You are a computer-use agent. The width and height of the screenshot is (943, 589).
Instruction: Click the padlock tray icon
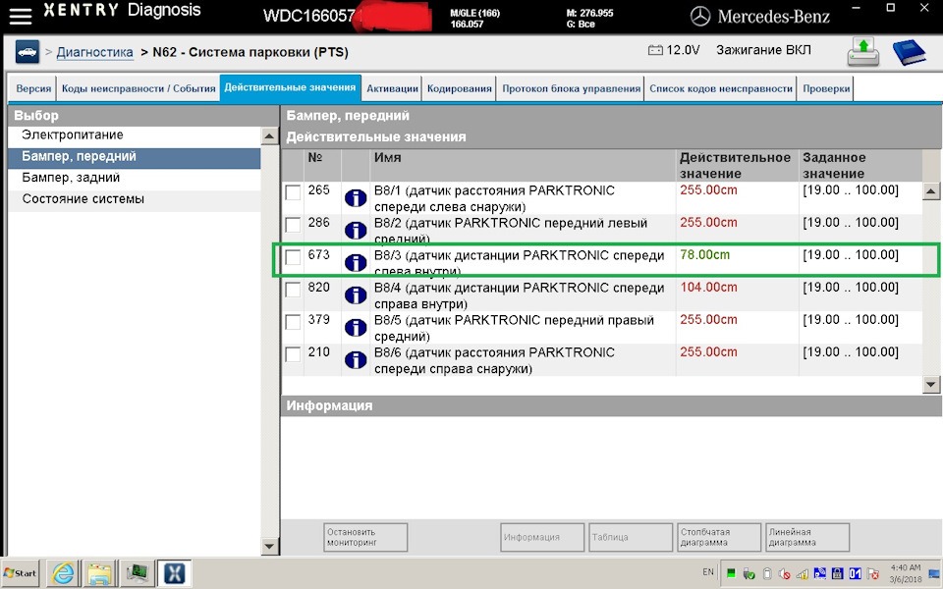coord(837,573)
